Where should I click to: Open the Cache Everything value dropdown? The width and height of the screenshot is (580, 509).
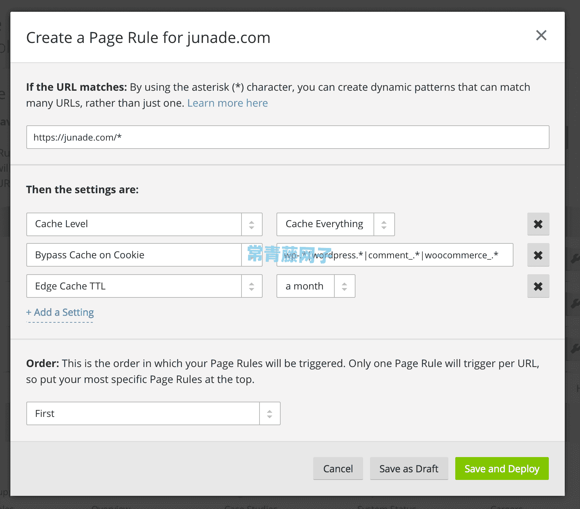[x=335, y=224]
